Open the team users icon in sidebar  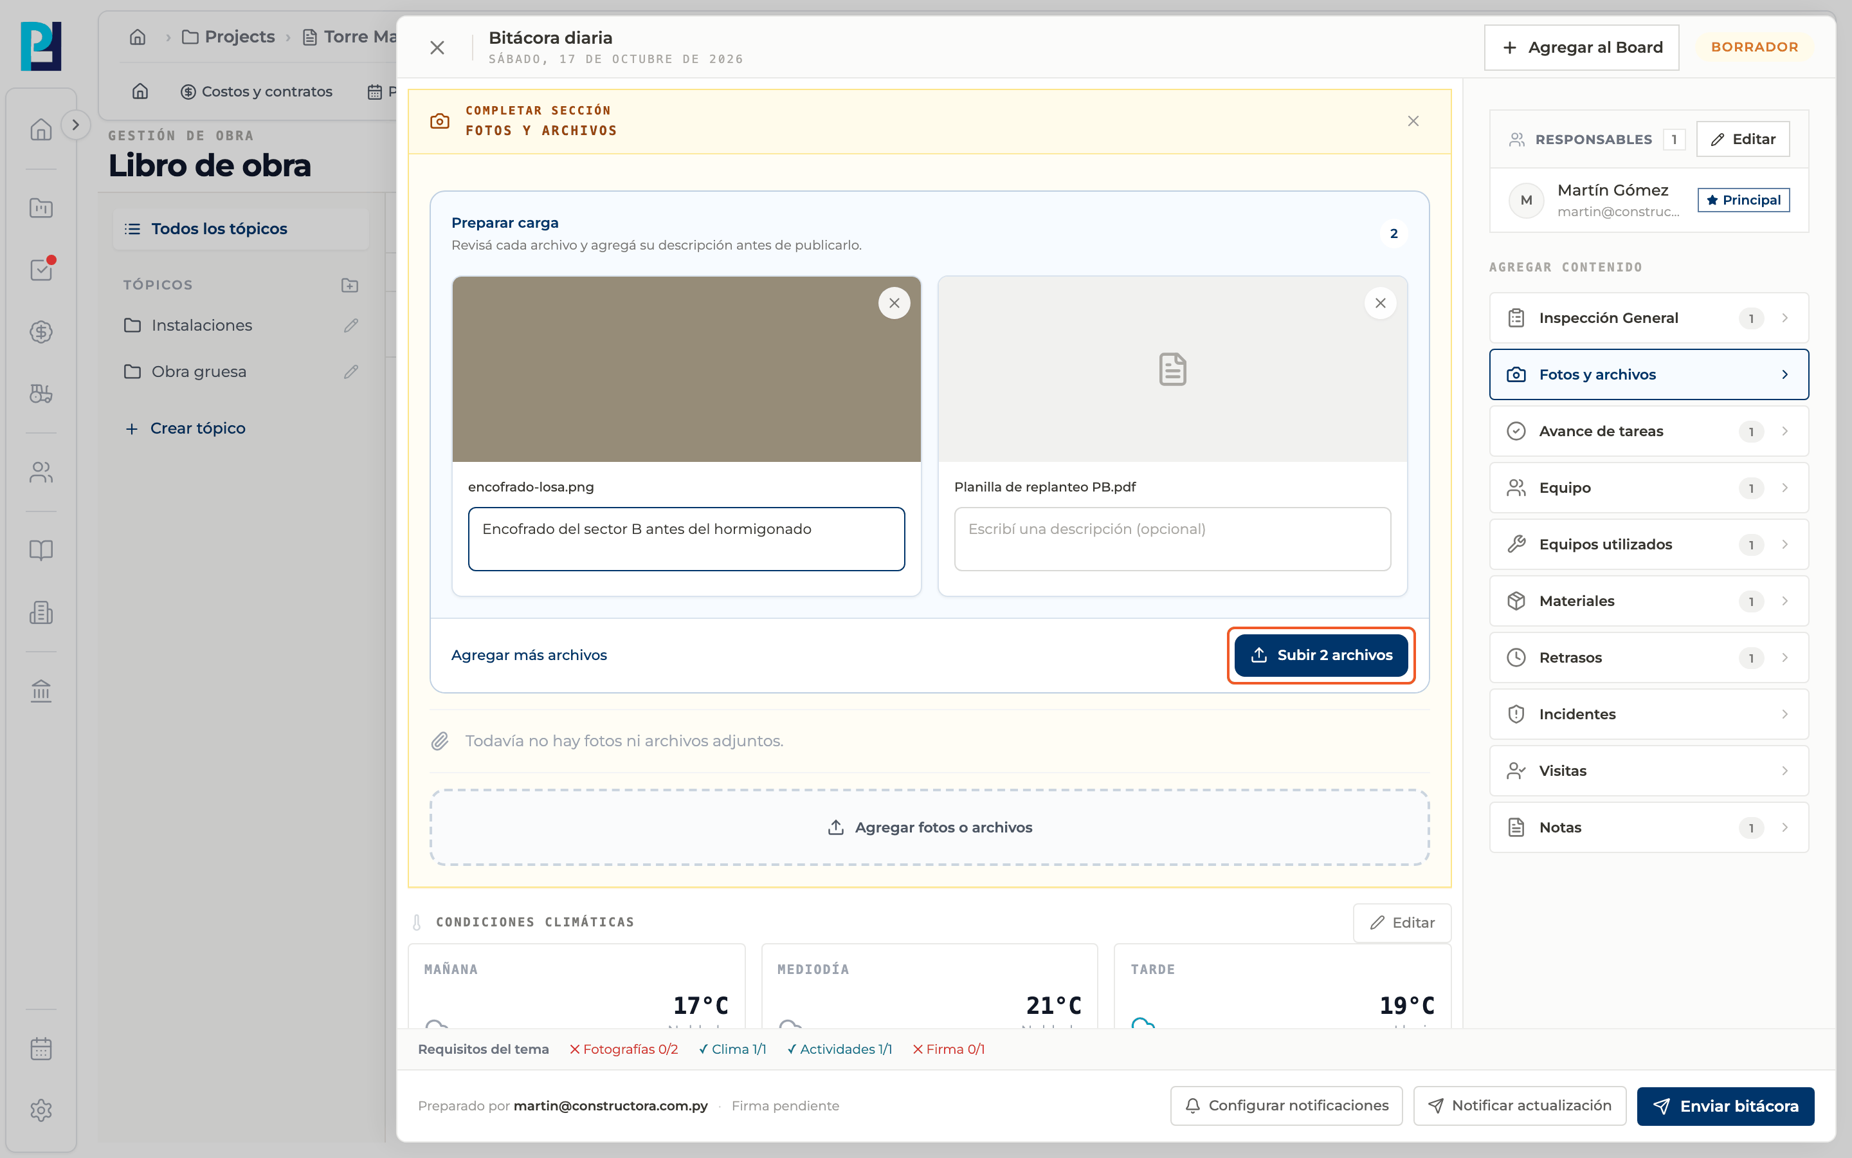coord(41,473)
